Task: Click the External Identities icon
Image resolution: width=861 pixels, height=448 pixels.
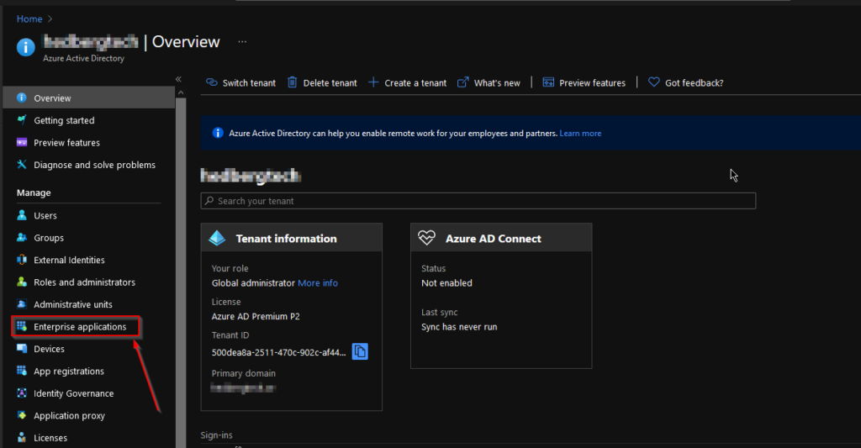Action: [x=21, y=260]
